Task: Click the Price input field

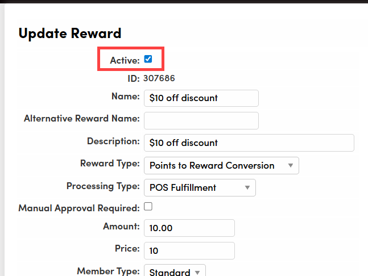Action: point(189,250)
